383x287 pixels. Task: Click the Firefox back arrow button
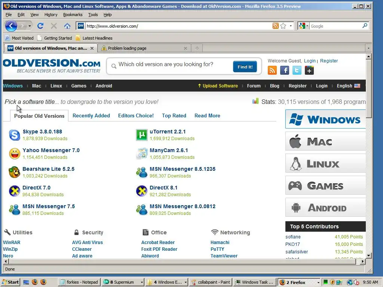[11, 26]
